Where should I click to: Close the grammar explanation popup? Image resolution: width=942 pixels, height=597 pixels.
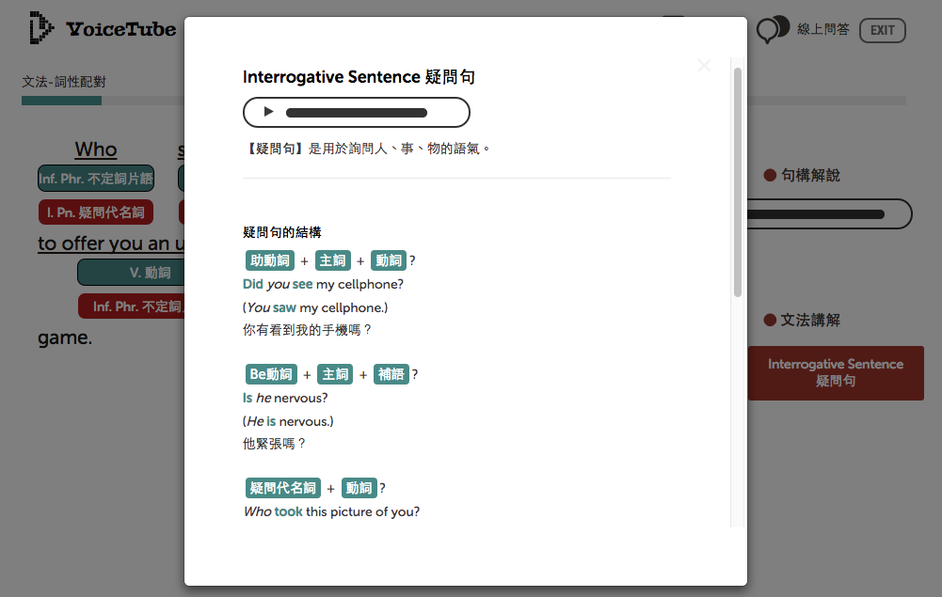click(704, 65)
